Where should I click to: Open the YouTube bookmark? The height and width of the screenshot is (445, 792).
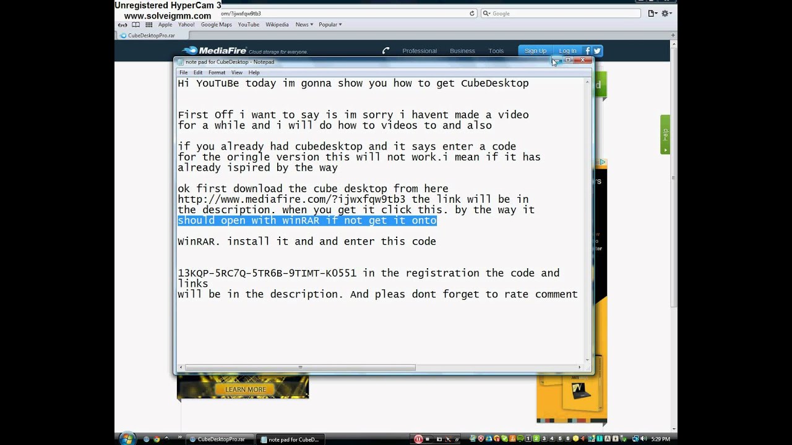pyautogui.click(x=249, y=25)
